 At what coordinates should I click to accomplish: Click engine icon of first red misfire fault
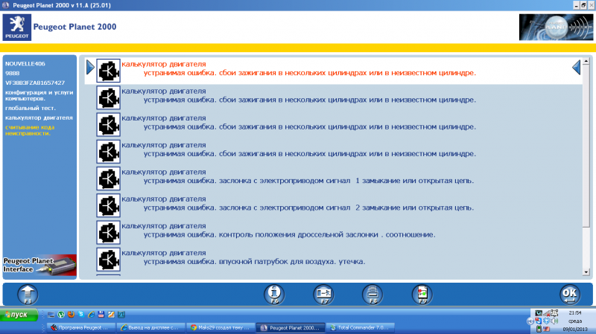(108, 71)
